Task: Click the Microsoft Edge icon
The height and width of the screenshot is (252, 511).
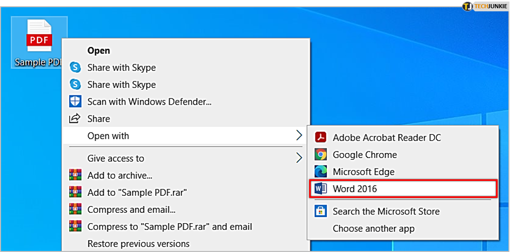Action: coord(321,172)
